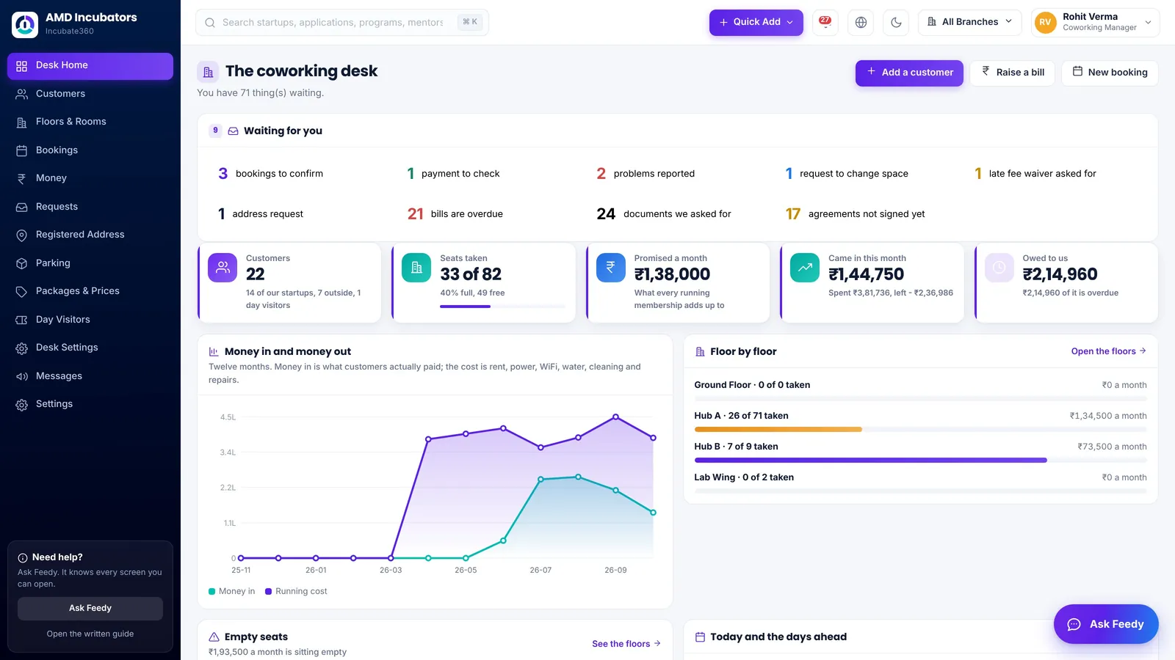This screenshot has height=660, width=1175.
Task: Toggle the Money in legend item
Action: tap(231, 591)
